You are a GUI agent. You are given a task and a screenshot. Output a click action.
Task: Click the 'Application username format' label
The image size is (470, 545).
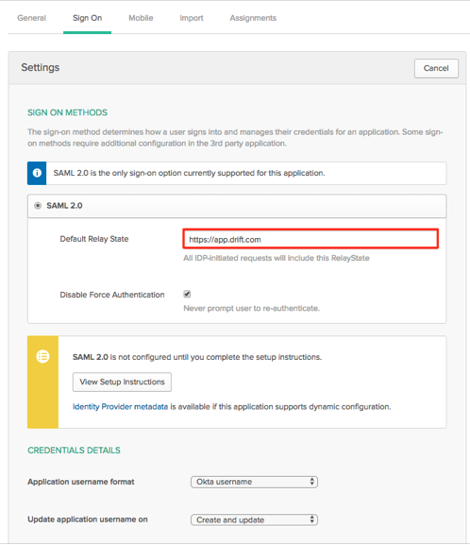coord(81,482)
